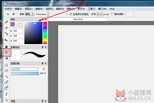Open the 颜色(C) menu
This screenshot has height=103, width=154.
point(71,9)
